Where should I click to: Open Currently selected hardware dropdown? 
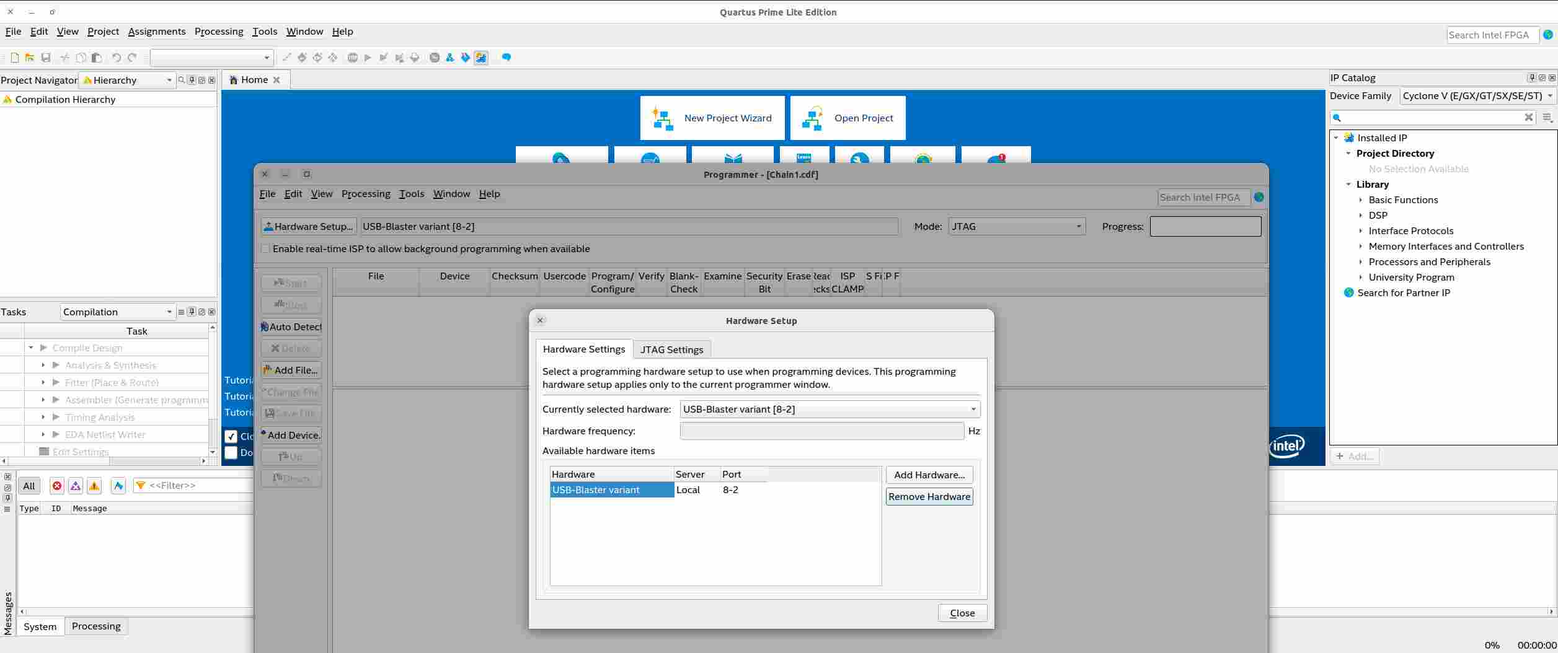(x=830, y=409)
